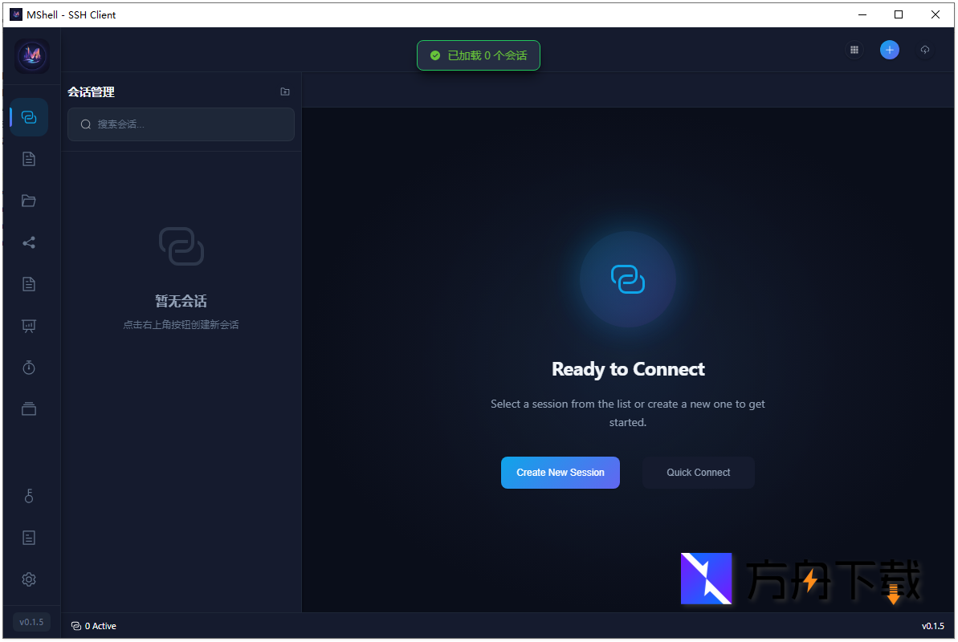Viewport: 958px width, 642px height.
Task: Click the v0.1.5 version badge in sidebar
Action: [x=32, y=622]
